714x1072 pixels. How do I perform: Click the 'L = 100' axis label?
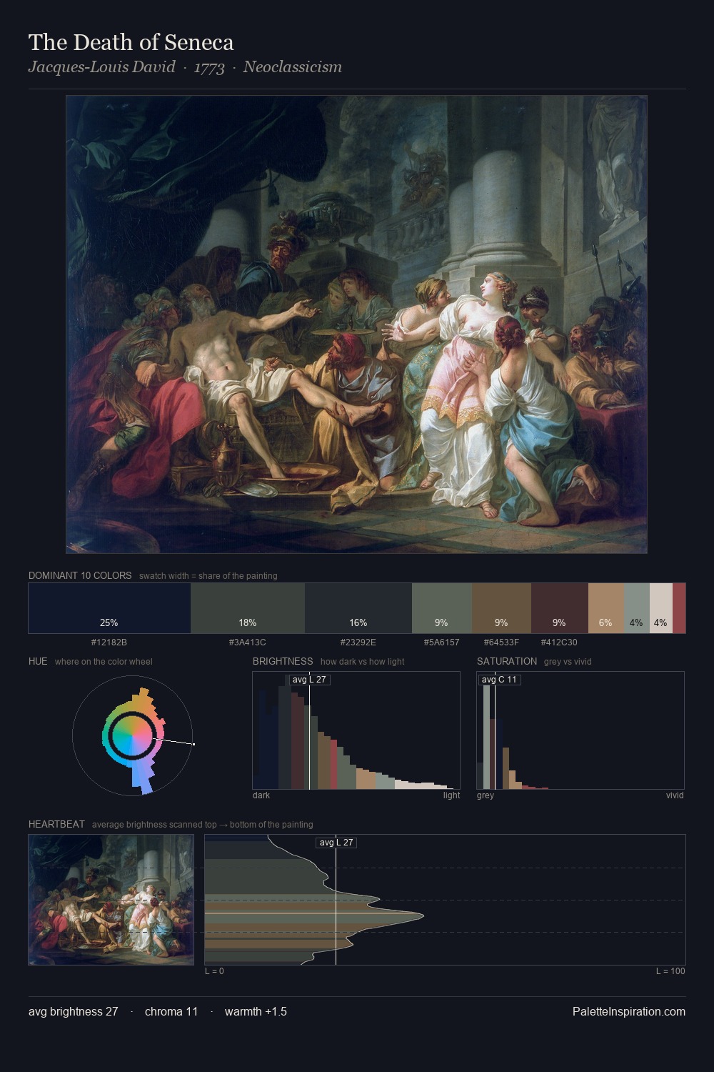point(670,971)
